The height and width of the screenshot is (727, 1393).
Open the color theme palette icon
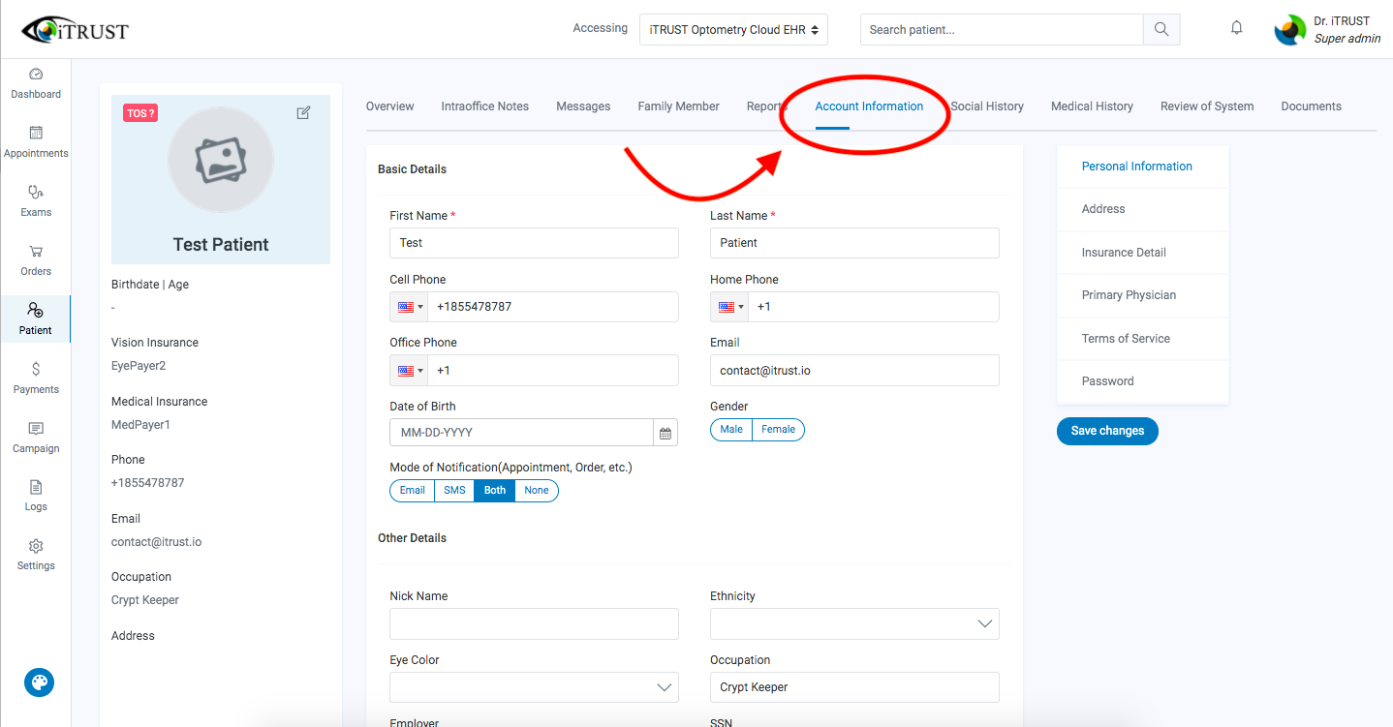(39, 682)
